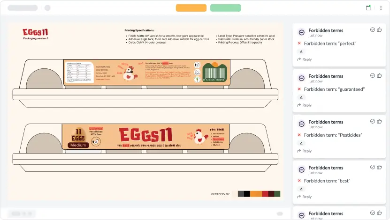Click the annotation pencil under "Pesticides" comment
Viewport: 390px width, 220px height.
pos(301,143)
